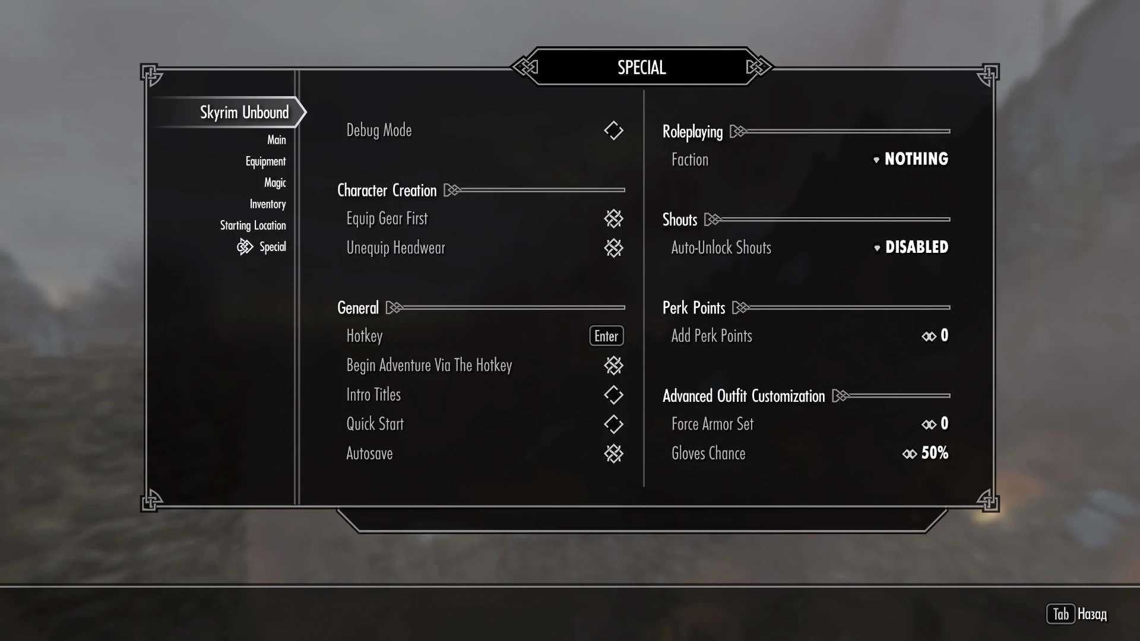Toggle the Debug Mode option
This screenshot has height=641, width=1140.
pos(614,130)
